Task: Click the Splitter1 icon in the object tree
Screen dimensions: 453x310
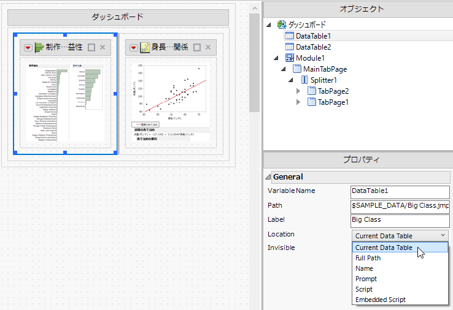Action: (304, 80)
